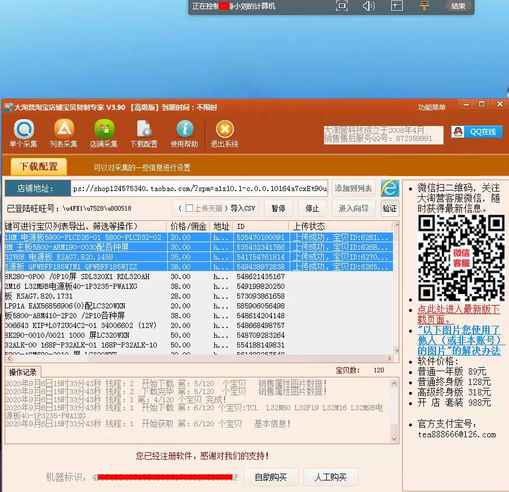The width and height of the screenshot is (509, 492).
Task: Click the yellow icon in the remote control bar
Action: tap(425, 6)
